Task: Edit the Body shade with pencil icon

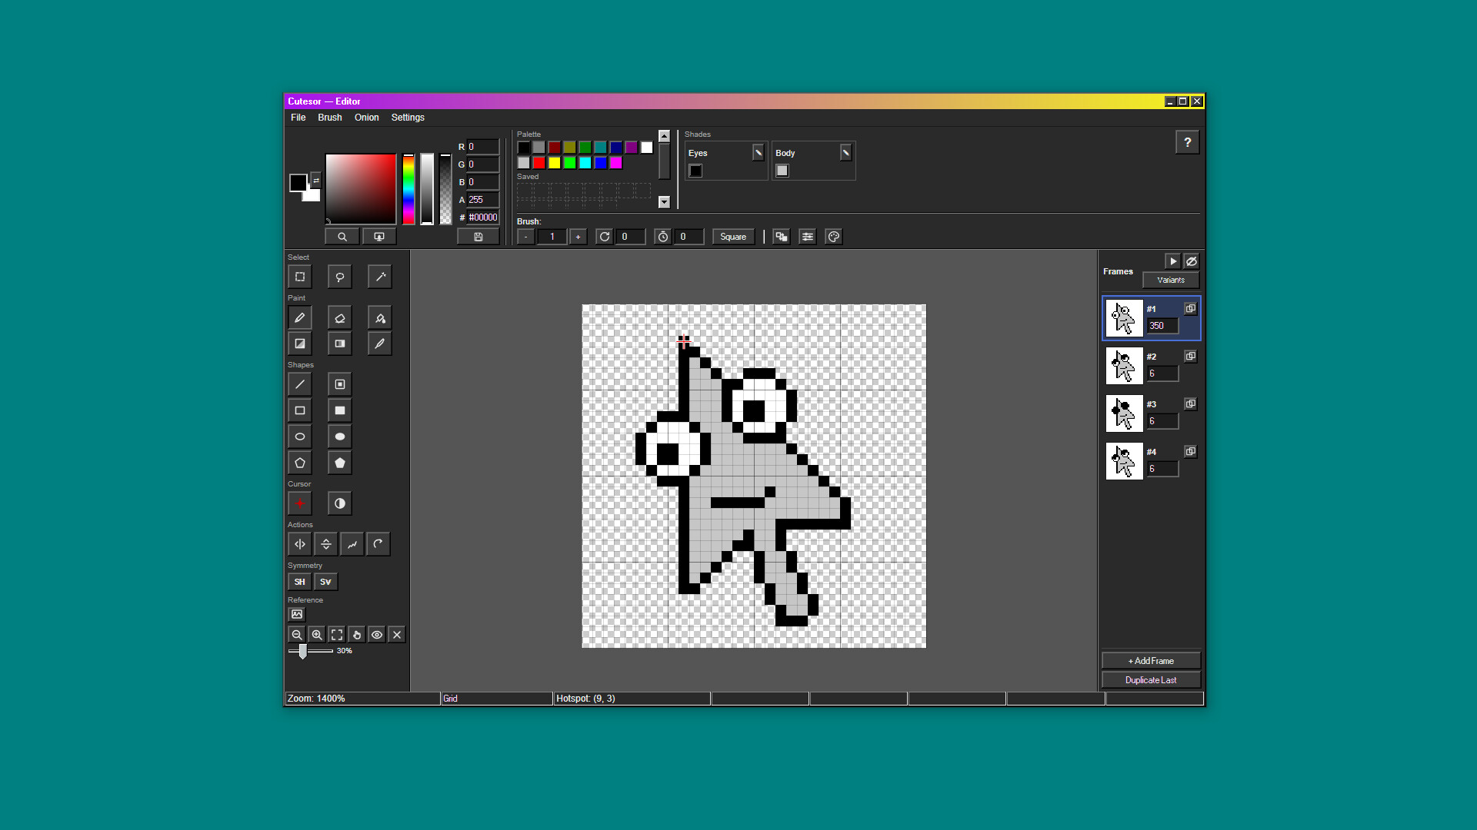Action: coord(846,152)
